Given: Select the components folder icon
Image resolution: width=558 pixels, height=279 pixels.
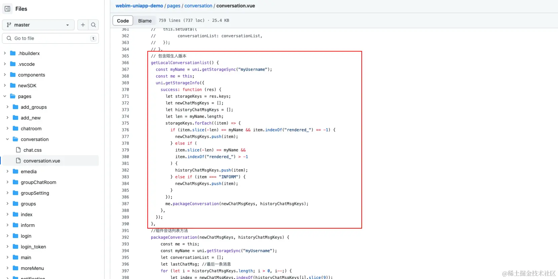Looking at the screenshot, I should point(13,75).
